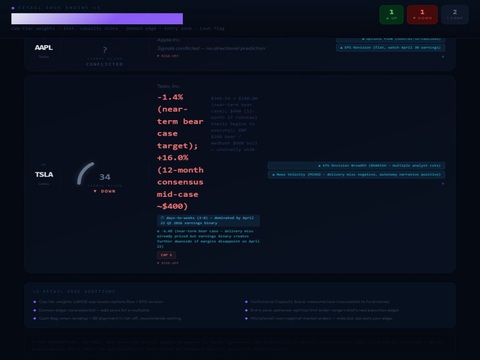The height and width of the screenshot is (360, 480).
Task: Click the 'Institutional Capacity Score' description line
Action: tap(320, 302)
